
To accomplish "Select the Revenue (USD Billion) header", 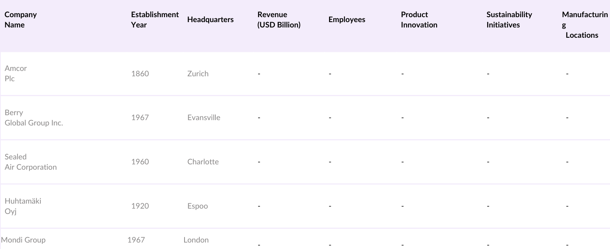I will pyautogui.click(x=279, y=19).
